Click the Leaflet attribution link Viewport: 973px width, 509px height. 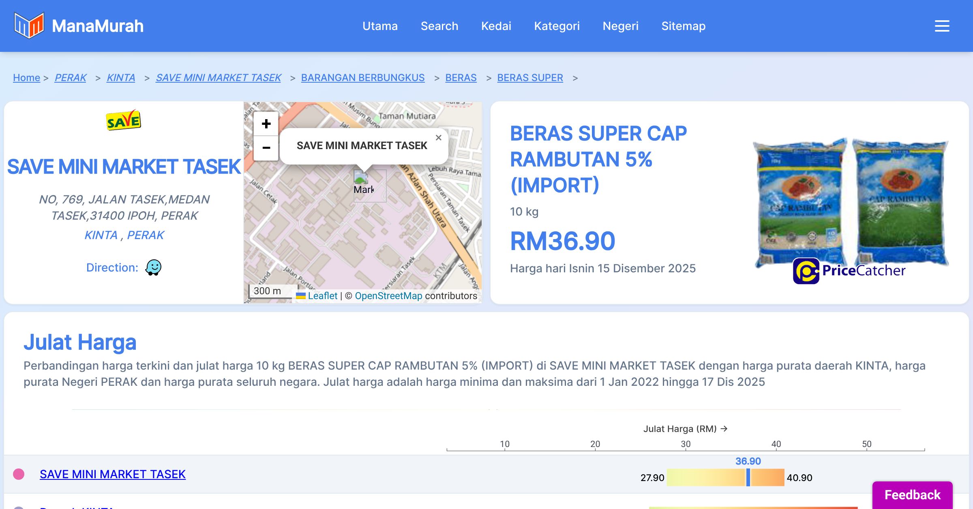pos(322,296)
